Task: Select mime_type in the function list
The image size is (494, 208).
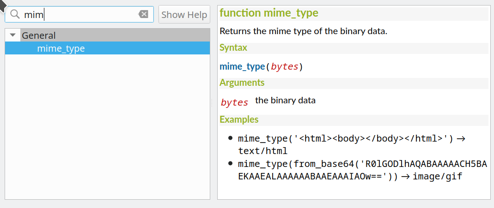Action: coord(61,48)
